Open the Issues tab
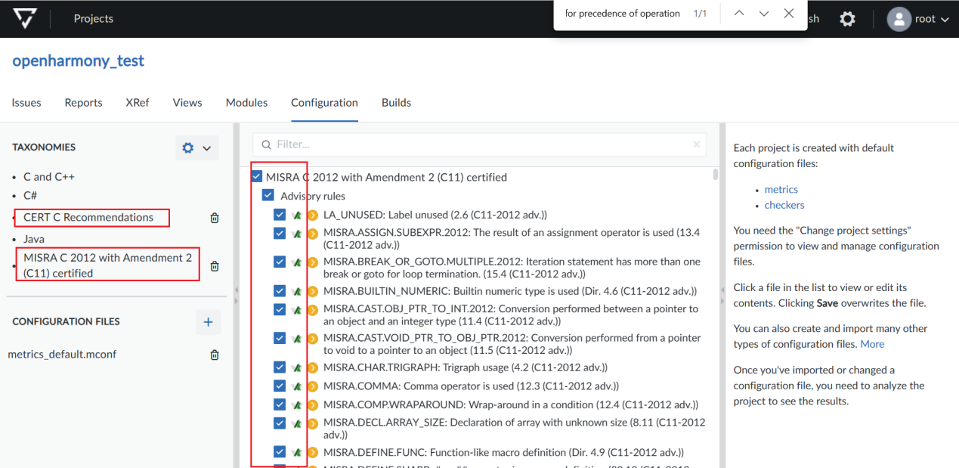The image size is (959, 468). (x=26, y=103)
